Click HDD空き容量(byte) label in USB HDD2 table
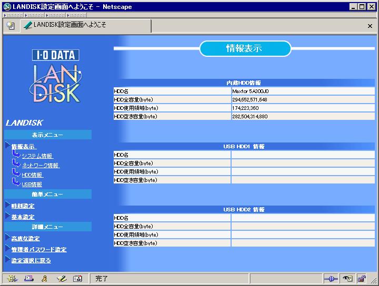Image resolution: width=379 pixels, height=286 pixels. tap(136, 243)
